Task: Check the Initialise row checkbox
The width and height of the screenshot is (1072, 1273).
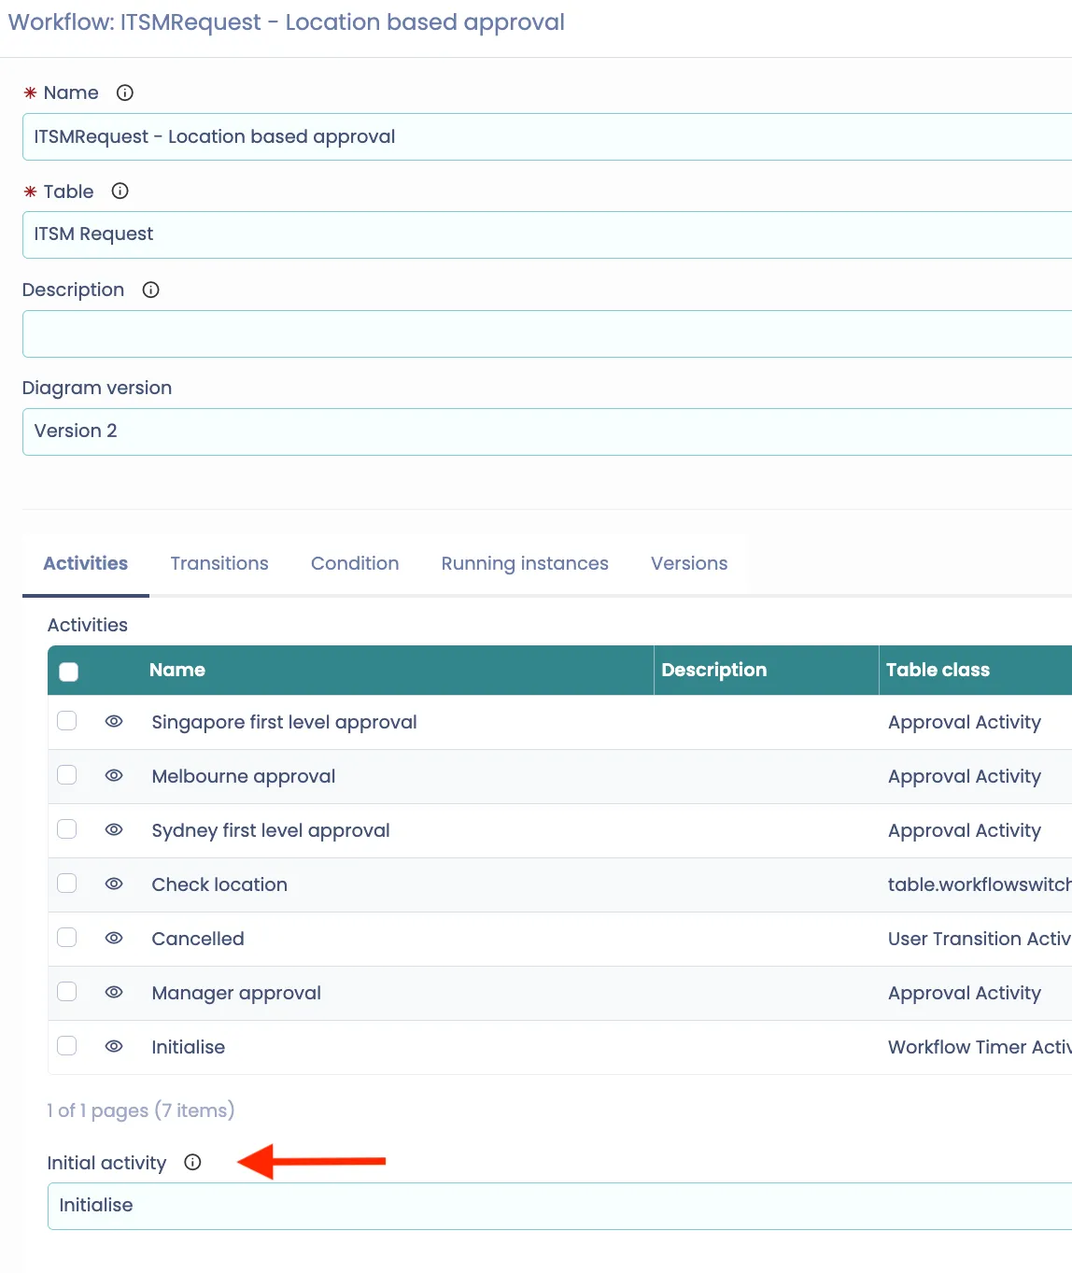Action: coord(67,1046)
